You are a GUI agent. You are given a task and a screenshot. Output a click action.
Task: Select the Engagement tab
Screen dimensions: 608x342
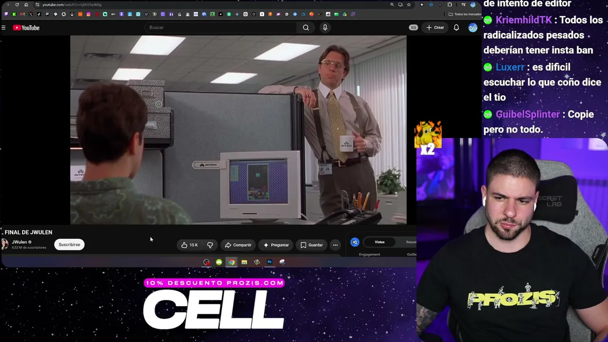(x=370, y=255)
